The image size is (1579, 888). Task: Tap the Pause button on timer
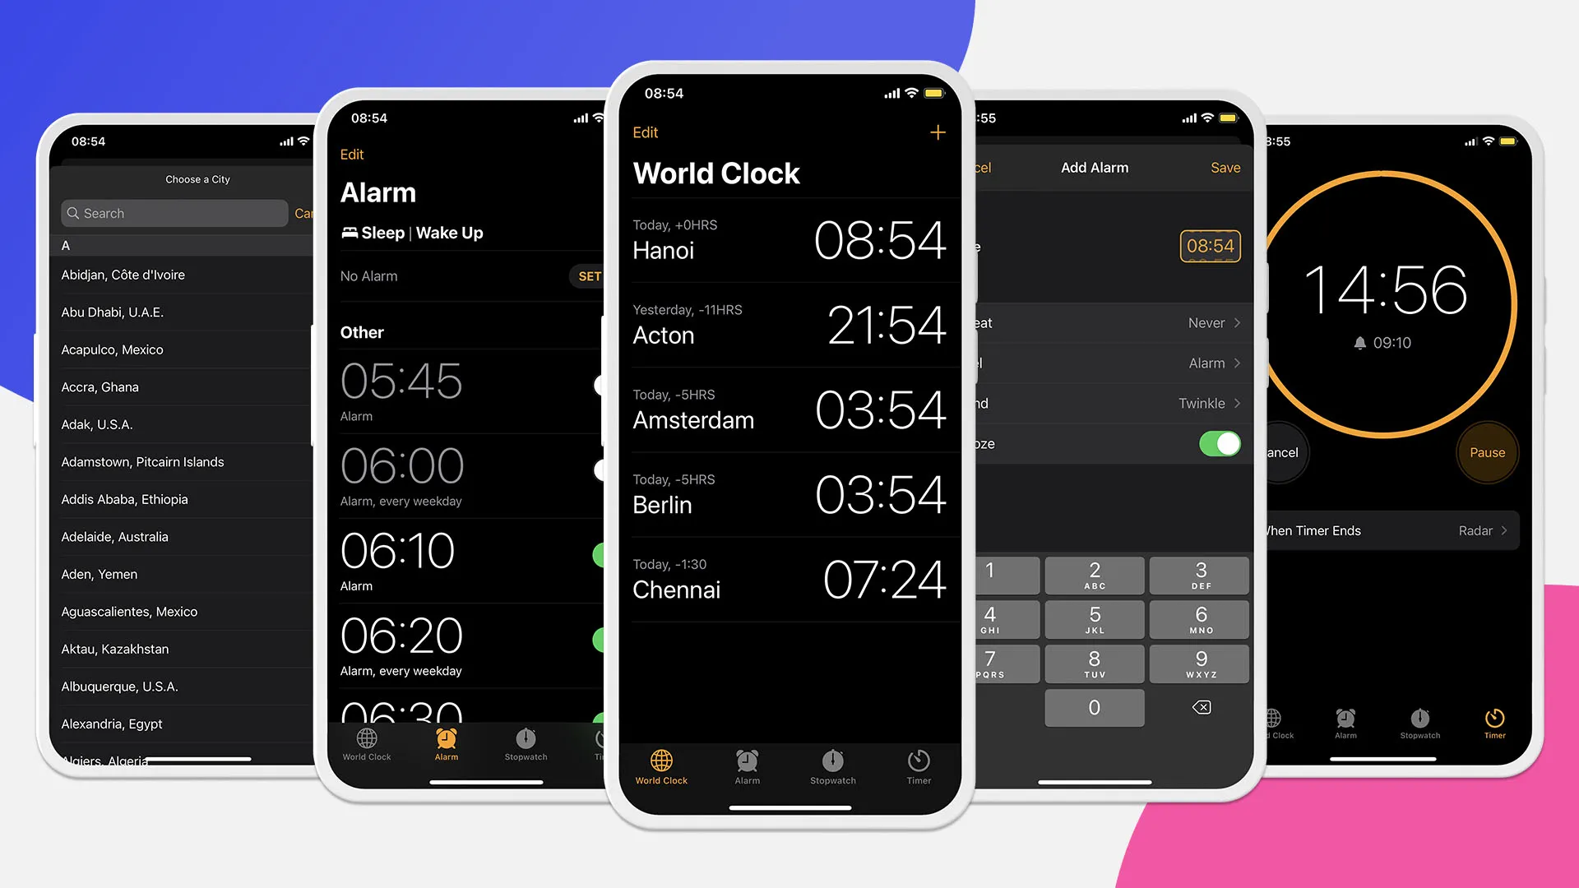point(1486,453)
